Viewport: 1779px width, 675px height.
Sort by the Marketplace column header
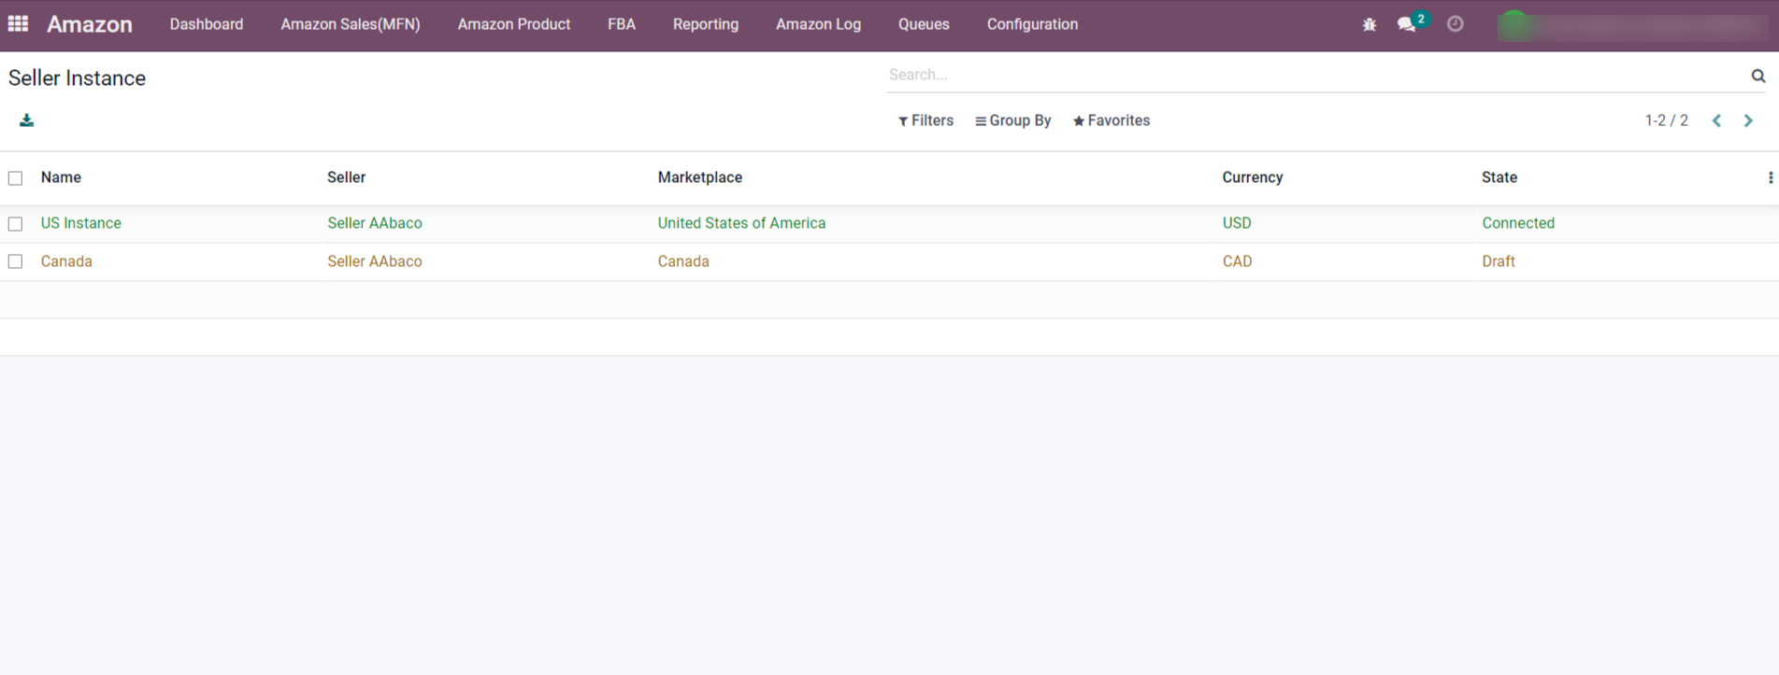pos(699,177)
